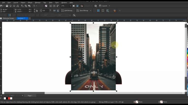Click the rotation angle field

click(x=46, y=10)
